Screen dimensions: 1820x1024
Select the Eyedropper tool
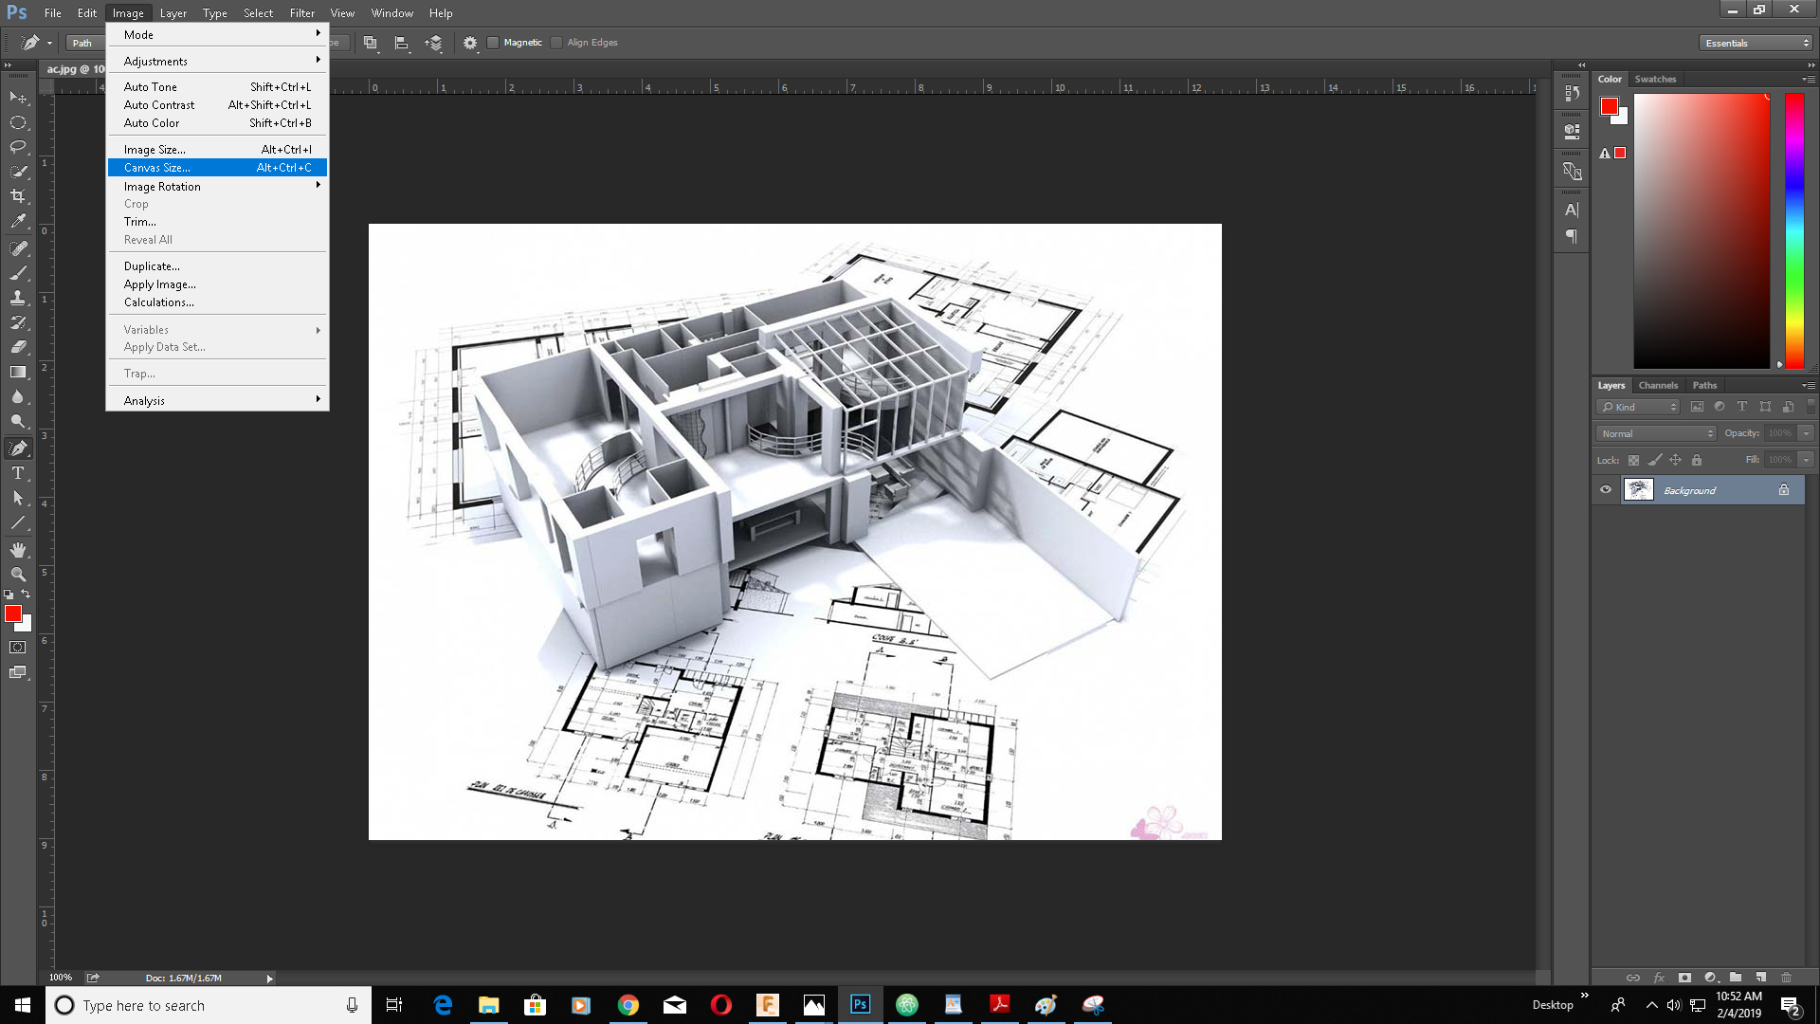(x=18, y=222)
